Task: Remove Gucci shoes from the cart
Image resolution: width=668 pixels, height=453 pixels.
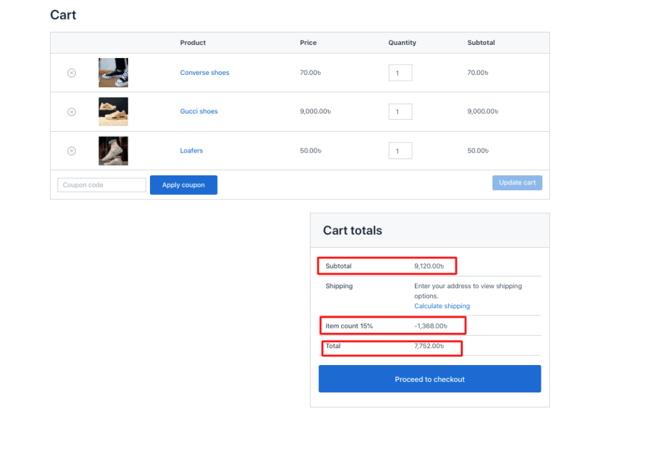Action: [x=72, y=112]
